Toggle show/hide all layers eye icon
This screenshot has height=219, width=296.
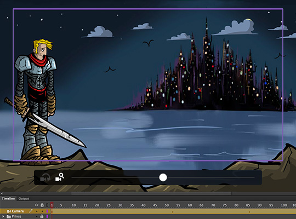(37, 205)
